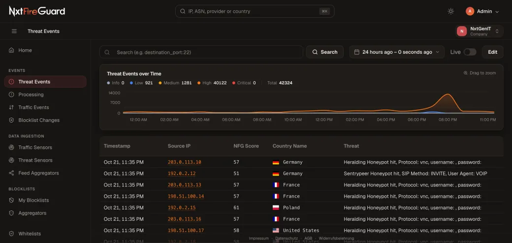Click the NxtFireGuard logo
This screenshot has height=243, width=512.
(37, 11)
